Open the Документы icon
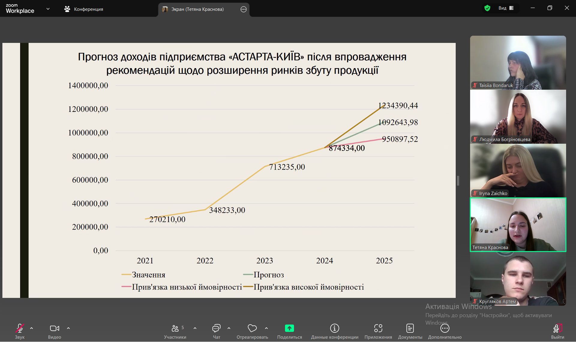The width and height of the screenshot is (576, 342). point(410,329)
